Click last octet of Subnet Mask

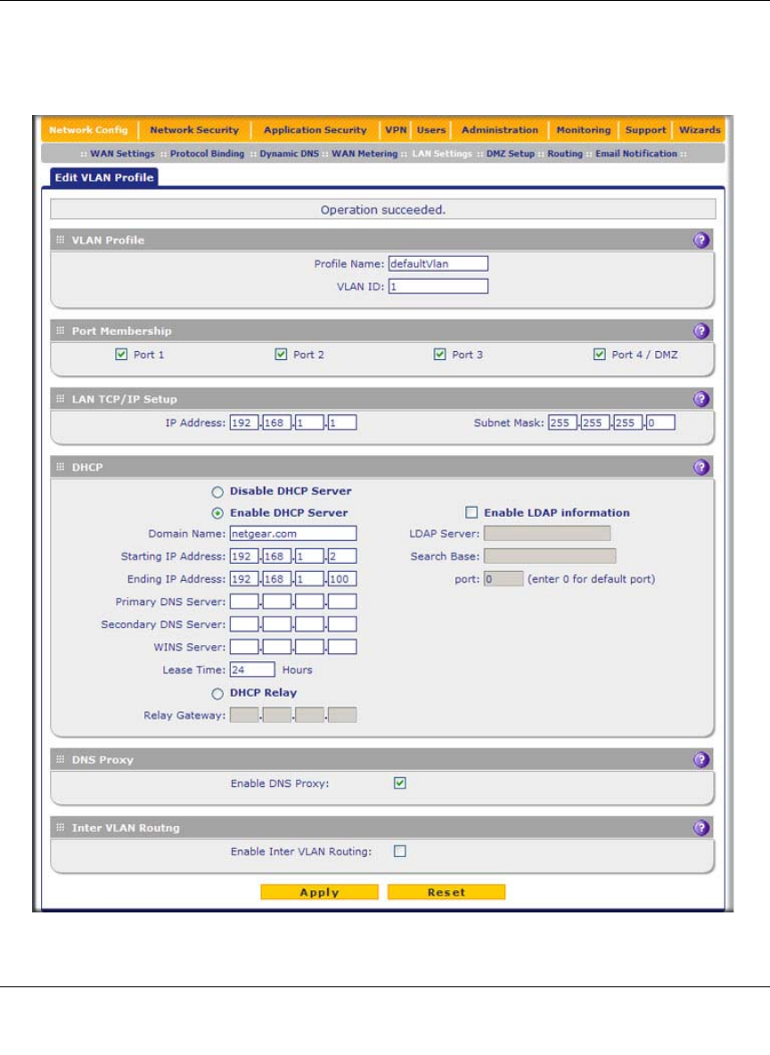660,422
